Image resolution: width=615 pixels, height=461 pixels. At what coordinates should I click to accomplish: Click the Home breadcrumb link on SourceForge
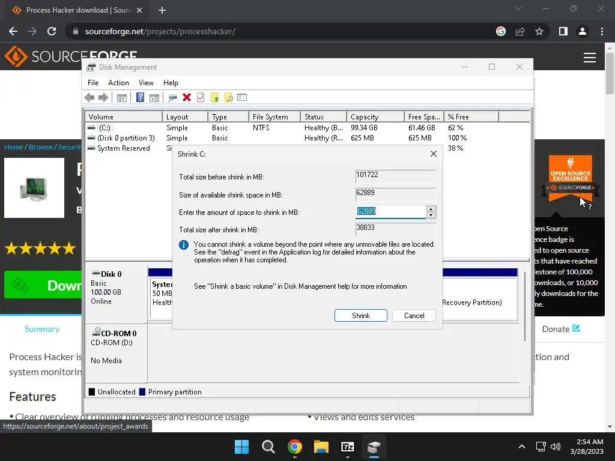pos(14,147)
